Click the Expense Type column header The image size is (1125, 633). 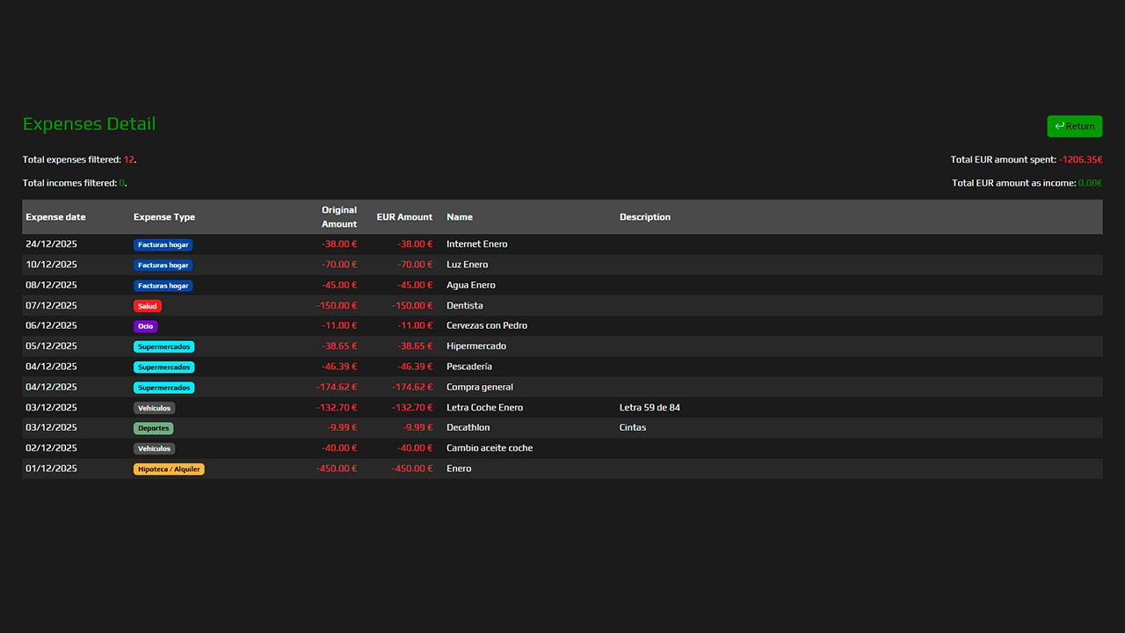coord(164,217)
